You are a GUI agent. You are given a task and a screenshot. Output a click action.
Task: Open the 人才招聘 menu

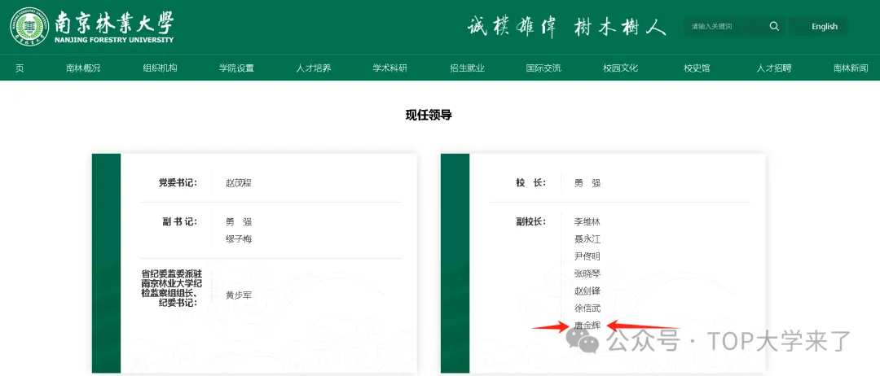[x=773, y=68]
